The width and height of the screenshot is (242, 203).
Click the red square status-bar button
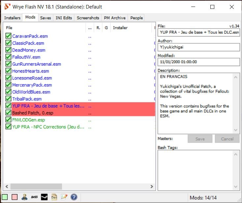tap(15, 197)
